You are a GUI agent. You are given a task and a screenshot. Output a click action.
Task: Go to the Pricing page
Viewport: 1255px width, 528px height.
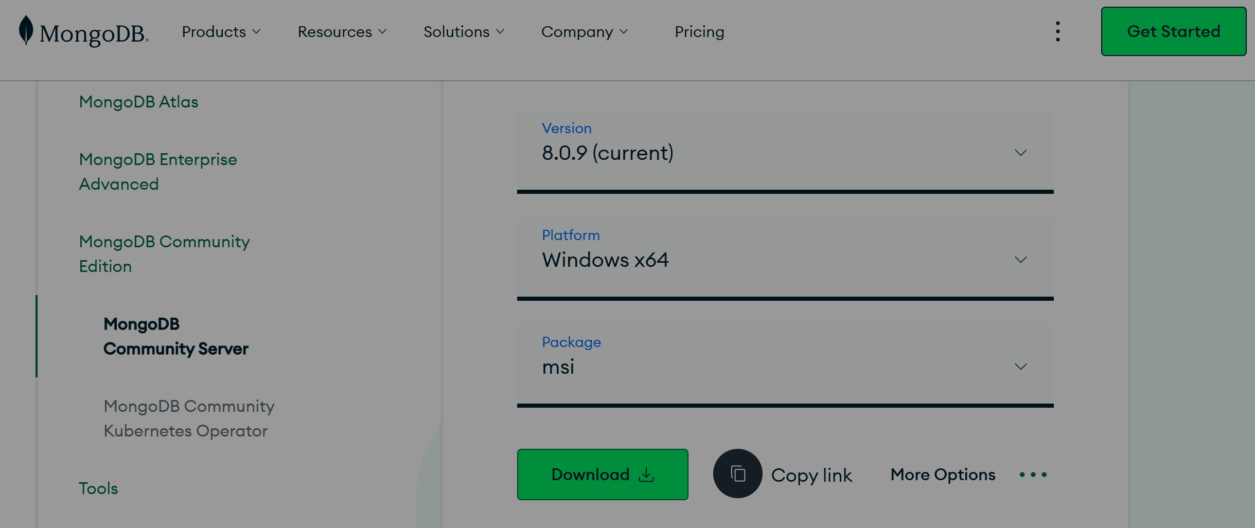699,32
